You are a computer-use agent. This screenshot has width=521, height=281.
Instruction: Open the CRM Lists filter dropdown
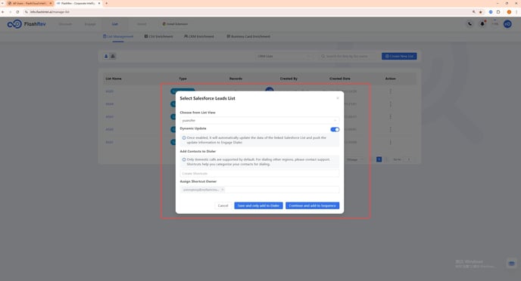point(285,57)
